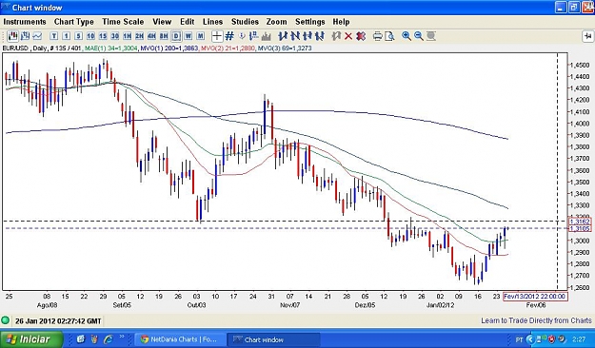Click the pin icon at toolbar right
This screenshot has width=595, height=348.
[587, 36]
